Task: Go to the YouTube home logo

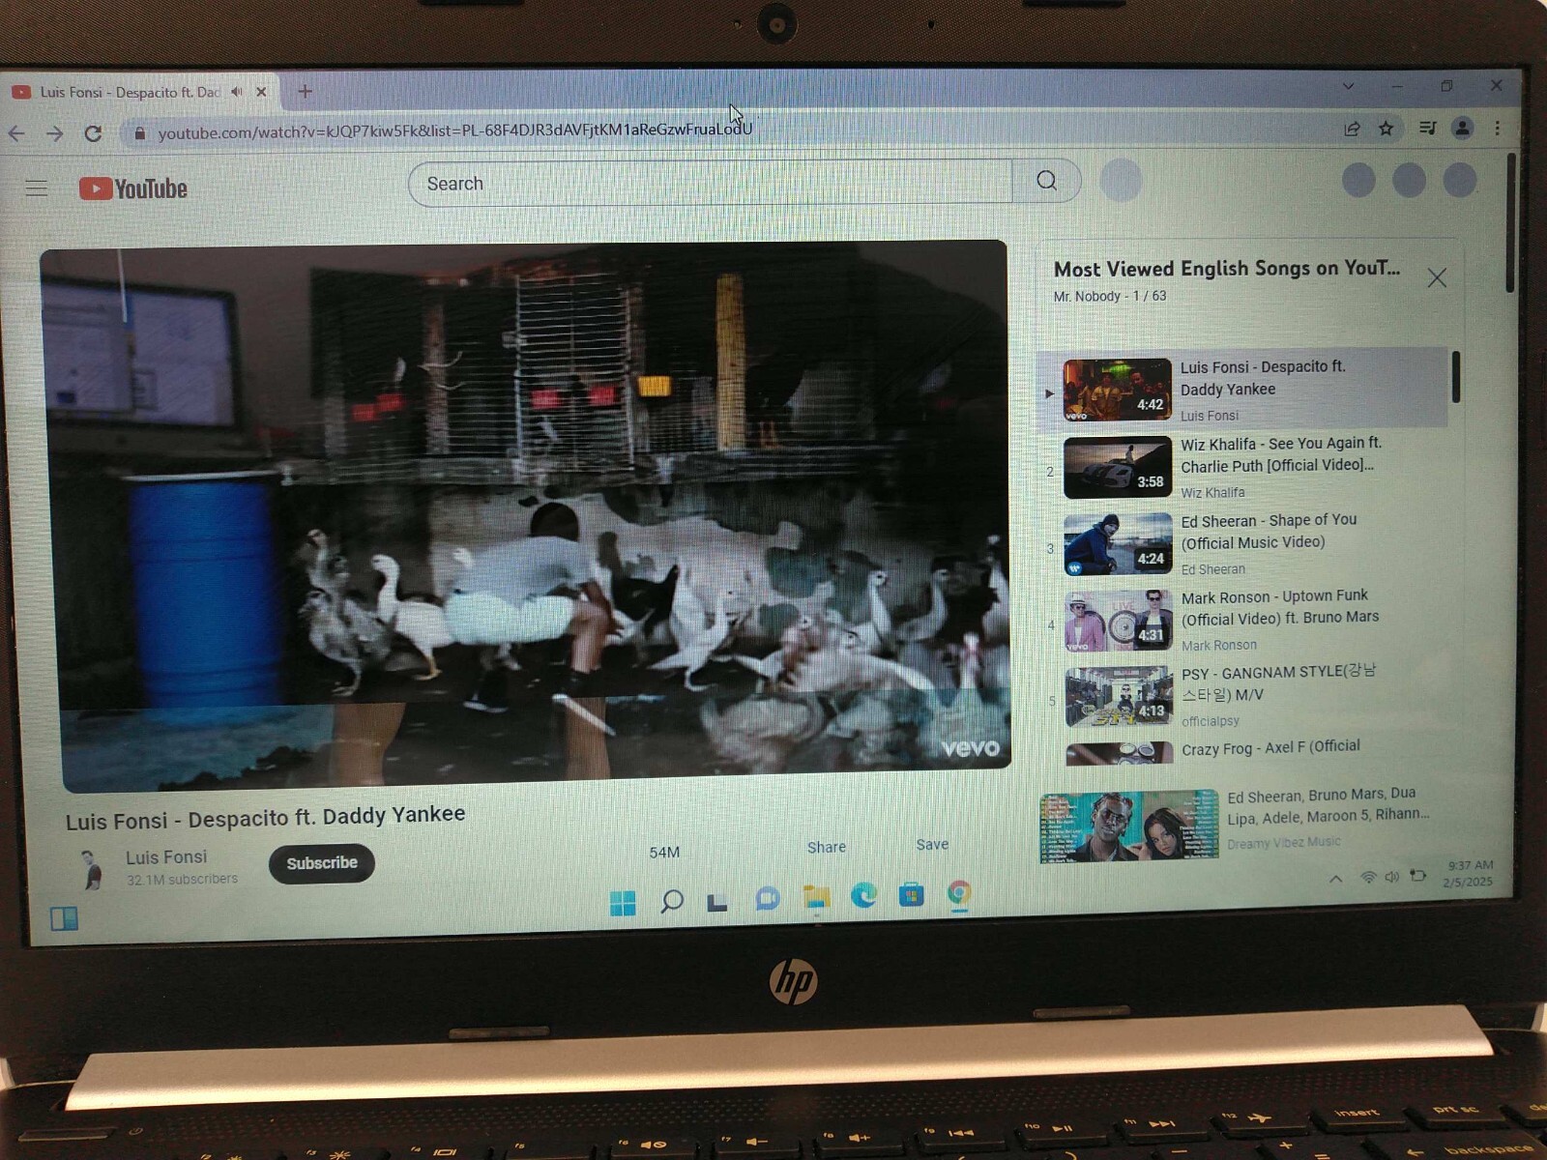Action: (133, 188)
